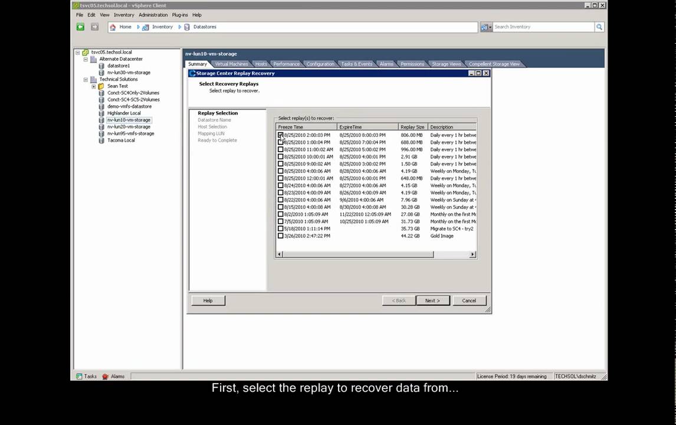The height and width of the screenshot is (425, 676).
Task: Open Home via the house icon
Action: pyautogui.click(x=113, y=27)
